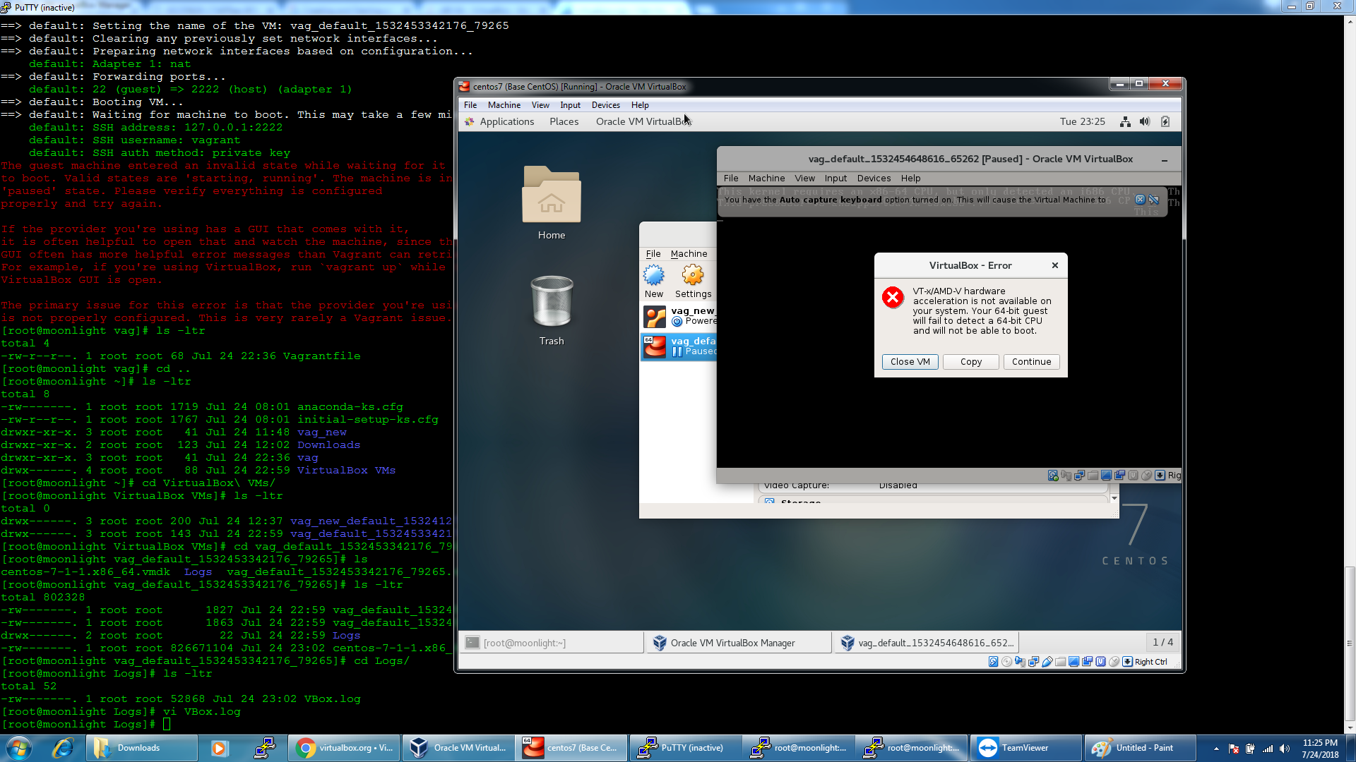Click mouse integration icon in centos7 status bar
This screenshot has width=1356, height=762.
tap(1114, 662)
